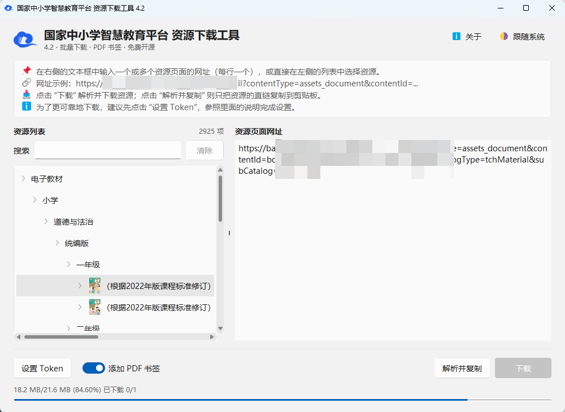
Task: Close the download tool window
Action: 552,8
